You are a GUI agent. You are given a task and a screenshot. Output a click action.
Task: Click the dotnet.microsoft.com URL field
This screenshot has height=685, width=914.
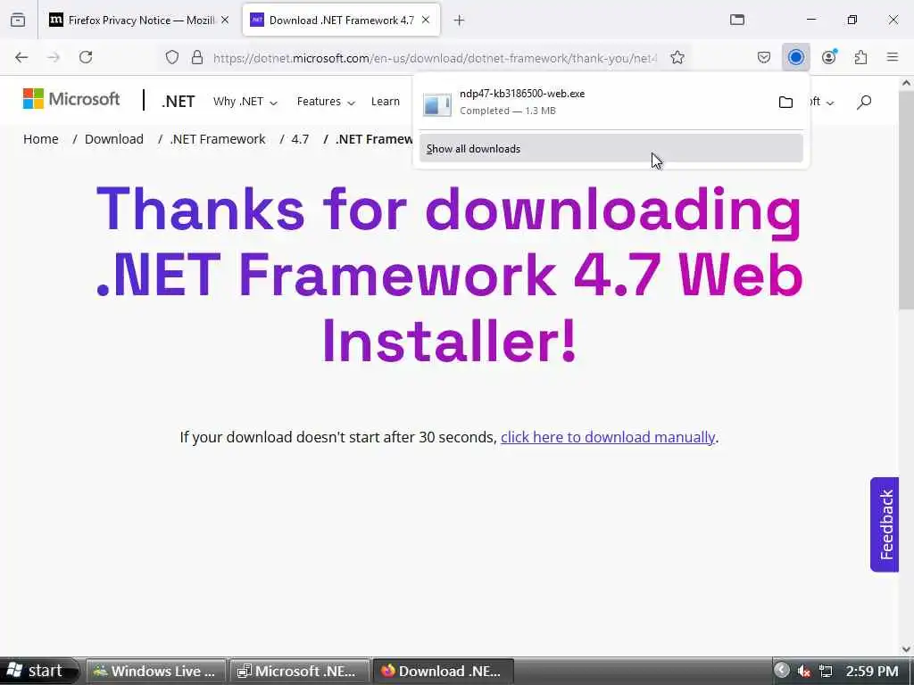click(435, 58)
